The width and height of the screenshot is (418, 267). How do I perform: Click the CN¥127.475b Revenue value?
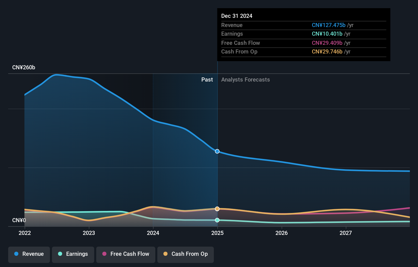328,25
